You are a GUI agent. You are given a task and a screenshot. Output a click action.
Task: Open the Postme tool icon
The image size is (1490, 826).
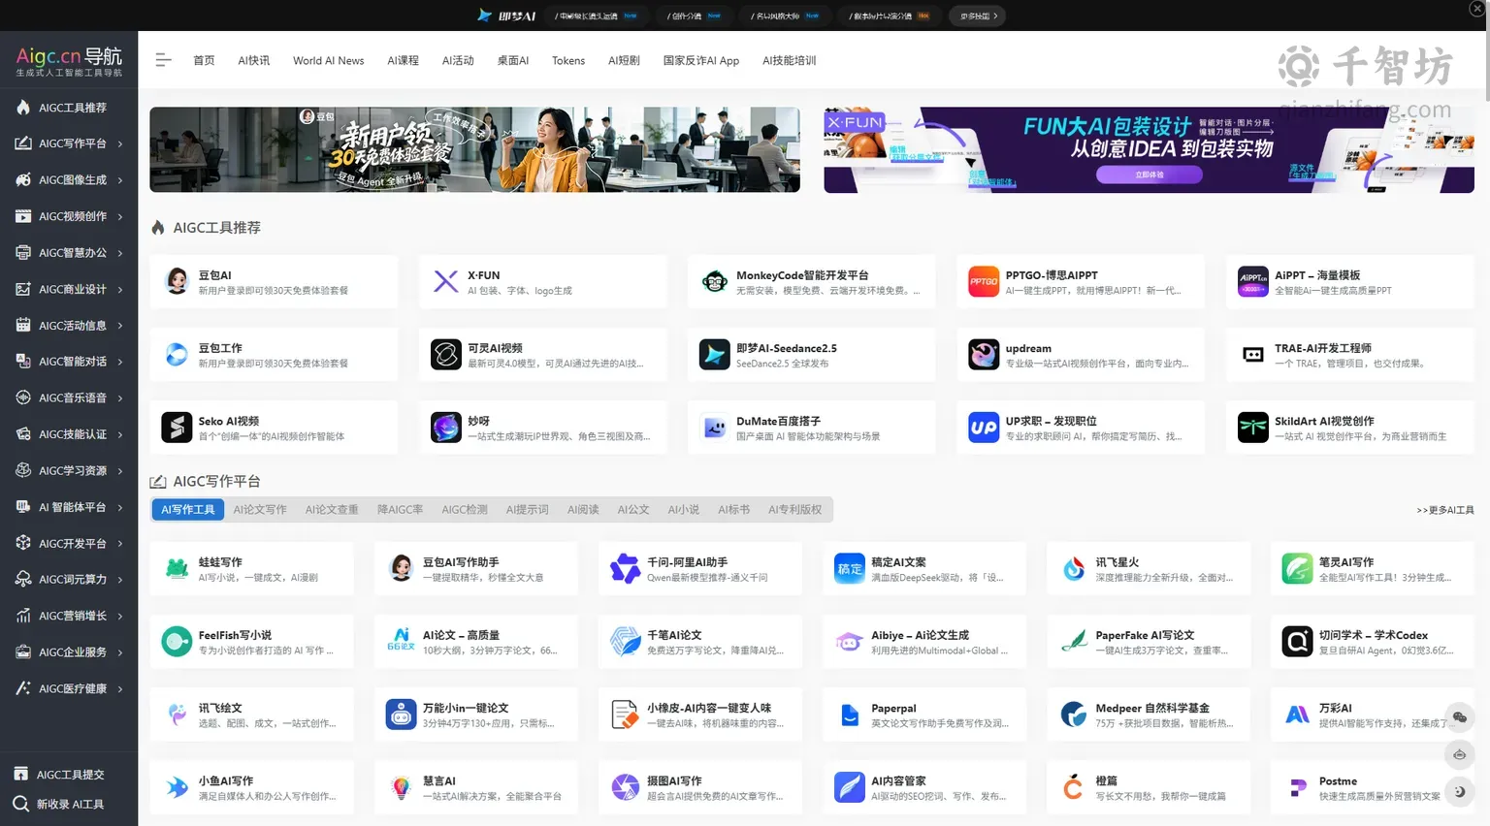tap(1297, 788)
